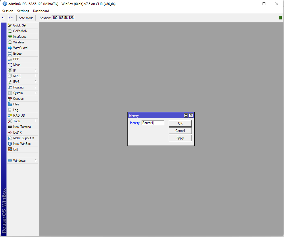Screen dimensions: 284x237
Task: Open the Dashboard menu
Action: pyautogui.click(x=41, y=11)
